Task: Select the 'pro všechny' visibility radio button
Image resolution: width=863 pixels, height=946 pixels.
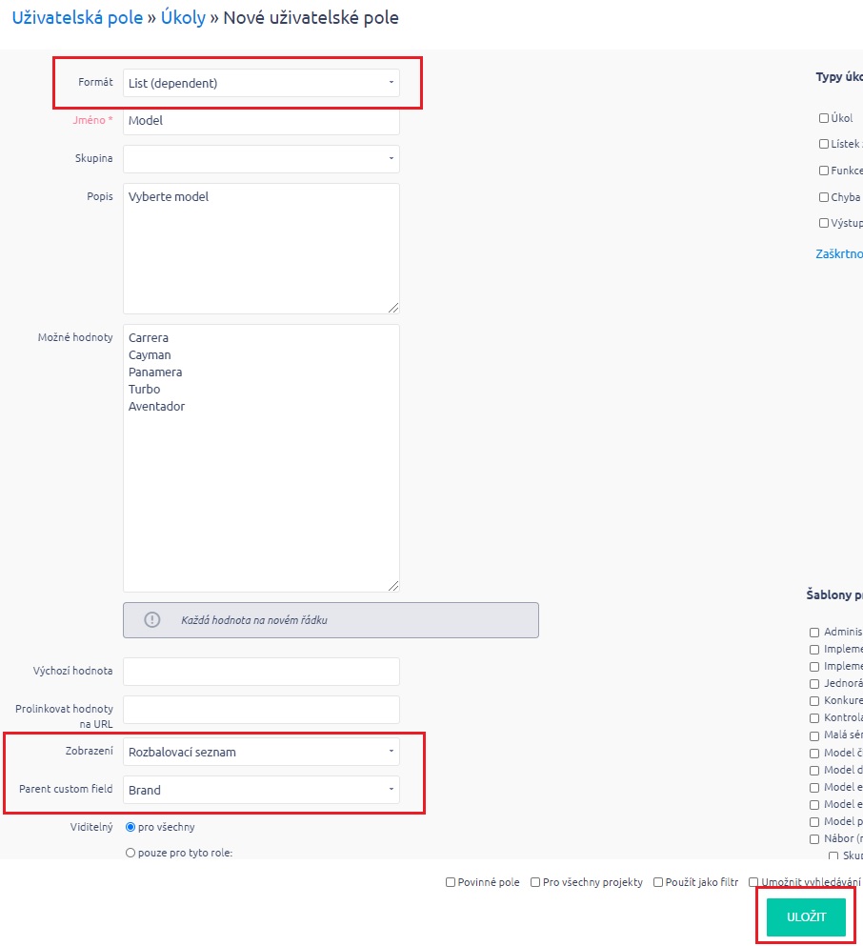Action: 131,827
